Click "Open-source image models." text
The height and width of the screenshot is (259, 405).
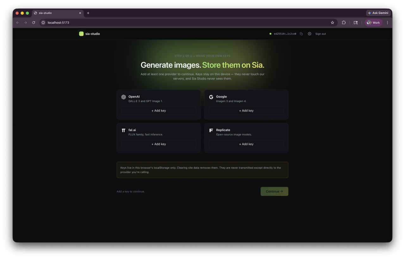pyautogui.click(x=234, y=135)
